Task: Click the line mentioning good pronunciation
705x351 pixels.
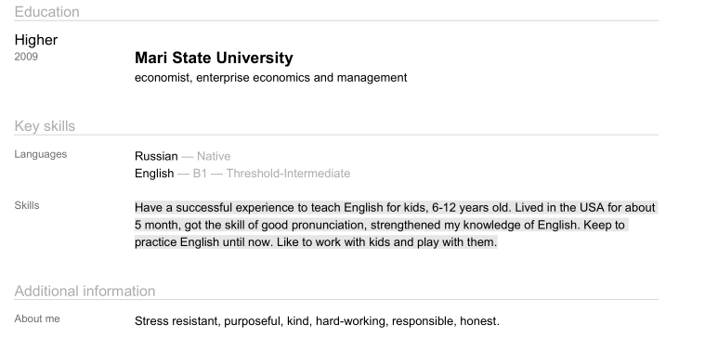Action: pyautogui.click(x=380, y=225)
